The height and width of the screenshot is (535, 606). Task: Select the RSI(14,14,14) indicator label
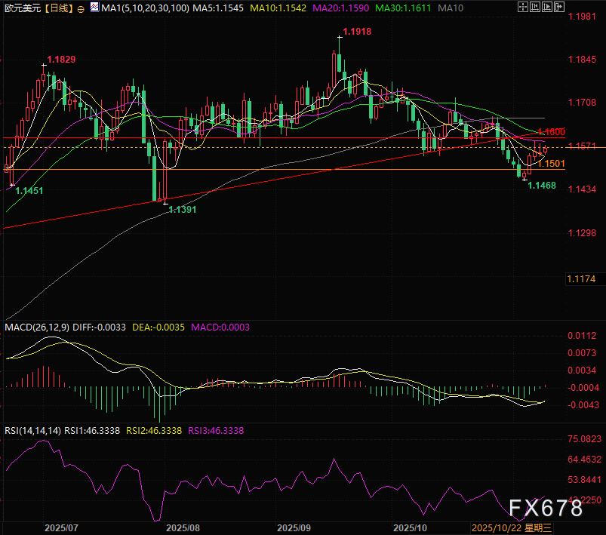(32, 431)
